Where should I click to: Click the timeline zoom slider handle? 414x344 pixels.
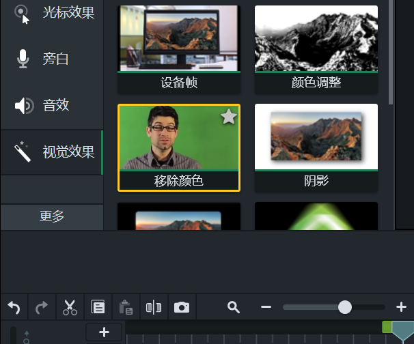345,308
